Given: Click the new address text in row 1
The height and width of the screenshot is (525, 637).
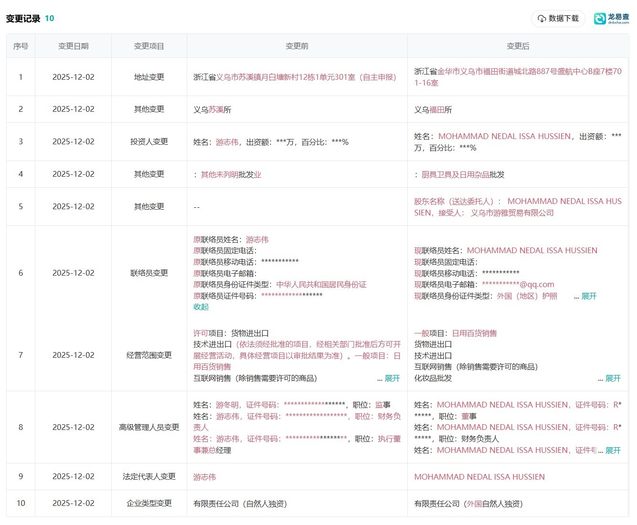Looking at the screenshot, I should pyautogui.click(x=518, y=77).
